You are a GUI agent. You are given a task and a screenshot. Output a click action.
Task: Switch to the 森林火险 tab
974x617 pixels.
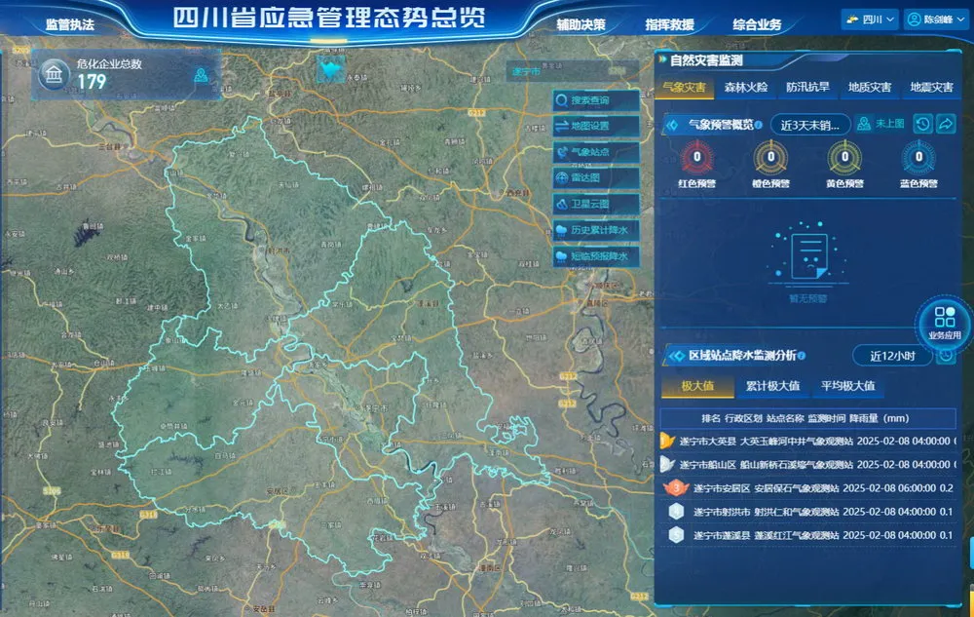(746, 88)
